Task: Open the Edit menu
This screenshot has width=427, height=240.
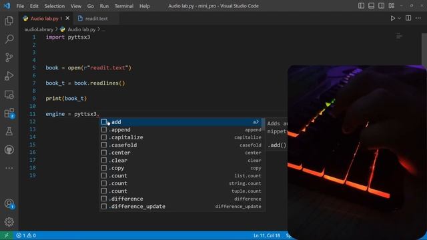Action: coord(34,6)
